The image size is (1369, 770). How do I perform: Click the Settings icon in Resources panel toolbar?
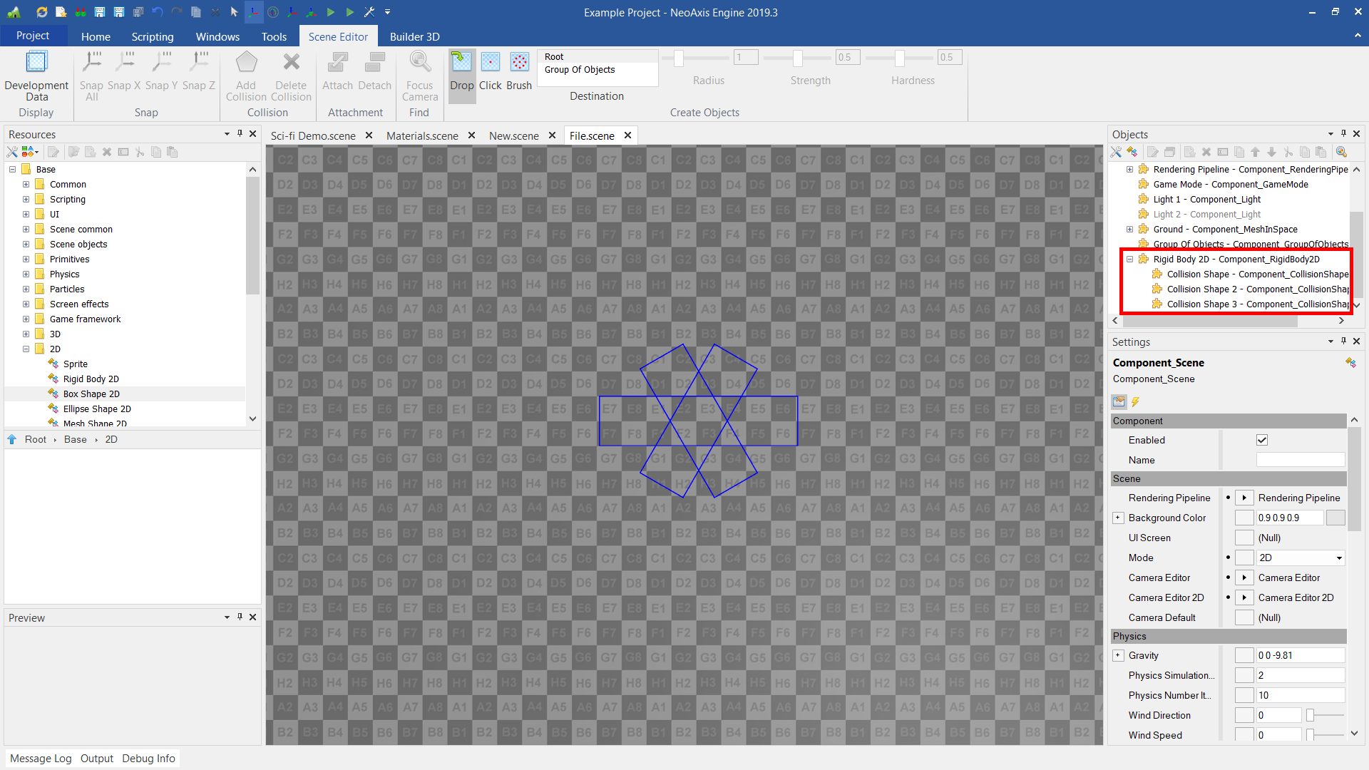(11, 151)
